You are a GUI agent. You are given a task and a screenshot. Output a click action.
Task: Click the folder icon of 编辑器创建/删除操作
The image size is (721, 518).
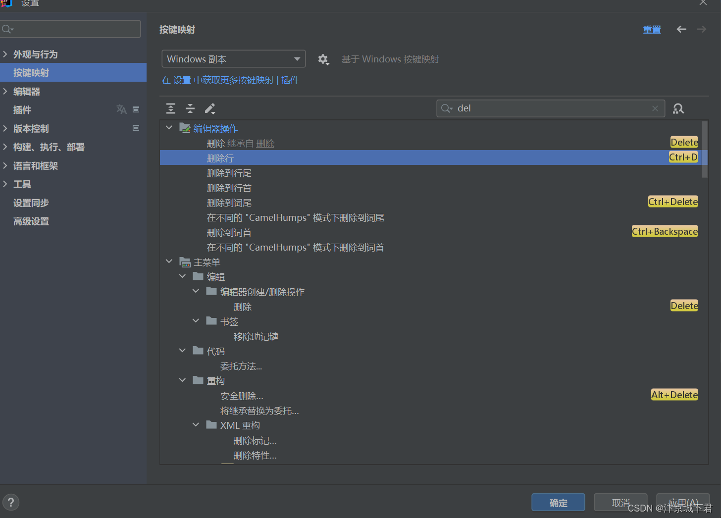pos(211,291)
